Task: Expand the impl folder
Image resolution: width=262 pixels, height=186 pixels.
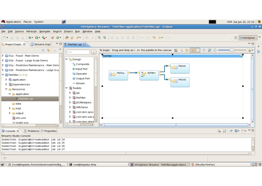Action: tap(10, 108)
